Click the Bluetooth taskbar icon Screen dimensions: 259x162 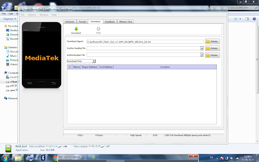click(43, 158)
